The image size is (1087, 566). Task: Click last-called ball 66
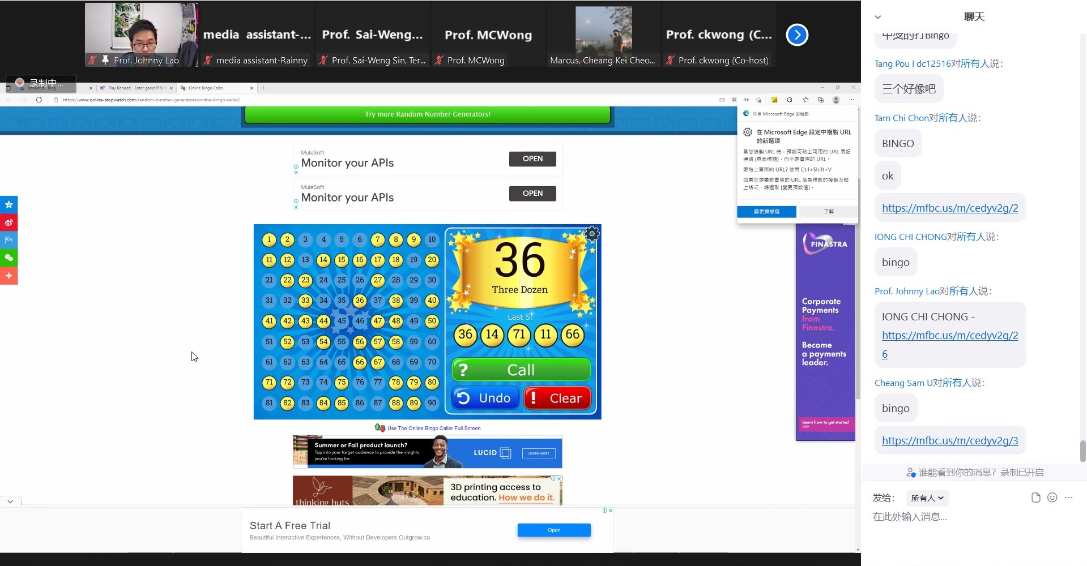point(572,335)
